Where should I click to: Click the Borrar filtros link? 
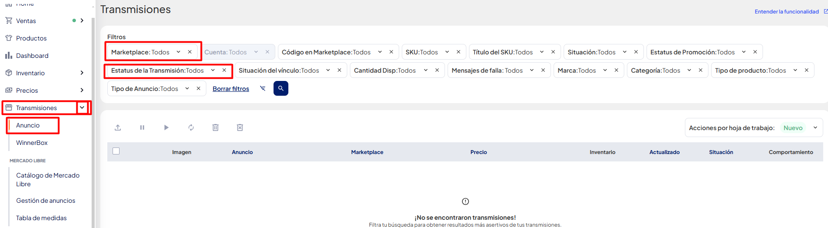231,89
